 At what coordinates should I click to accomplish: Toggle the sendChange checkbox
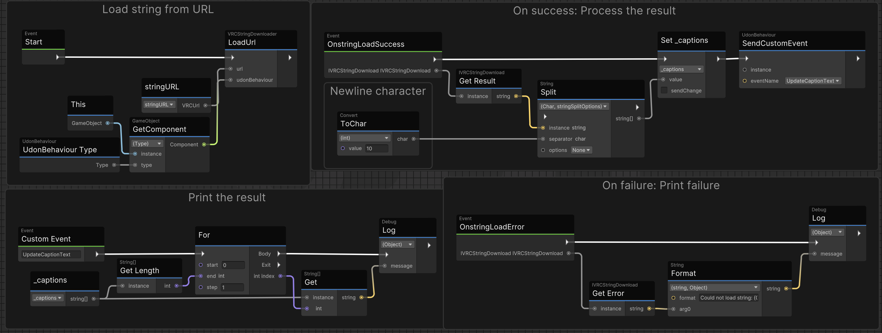pyautogui.click(x=664, y=91)
